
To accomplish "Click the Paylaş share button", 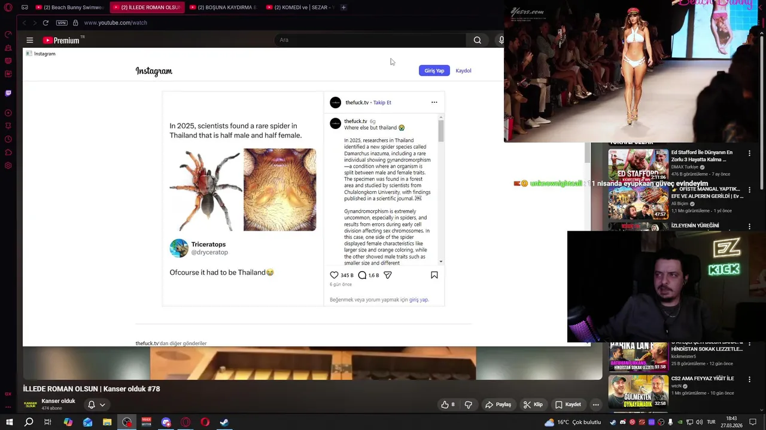I will [498, 404].
